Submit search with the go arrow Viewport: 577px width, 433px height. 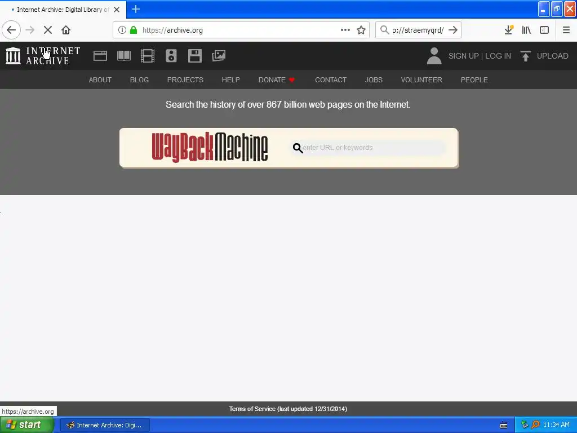[453, 30]
